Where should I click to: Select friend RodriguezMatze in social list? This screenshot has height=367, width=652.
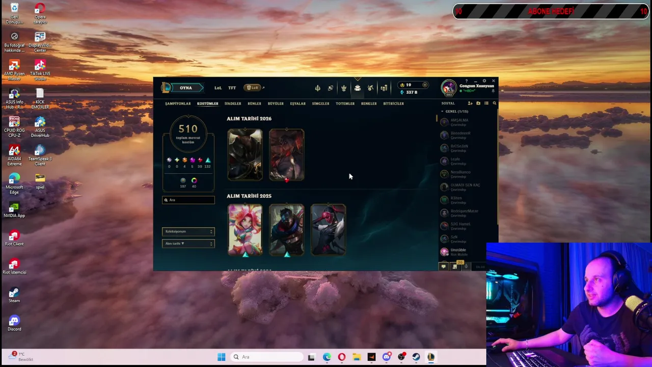pyautogui.click(x=464, y=213)
